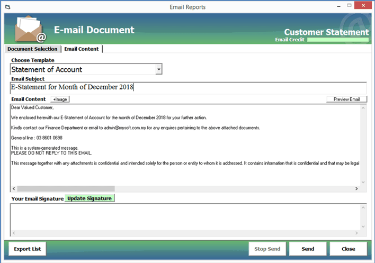
Task: Click the signature box scroll up arrow
Action: click(x=363, y=207)
